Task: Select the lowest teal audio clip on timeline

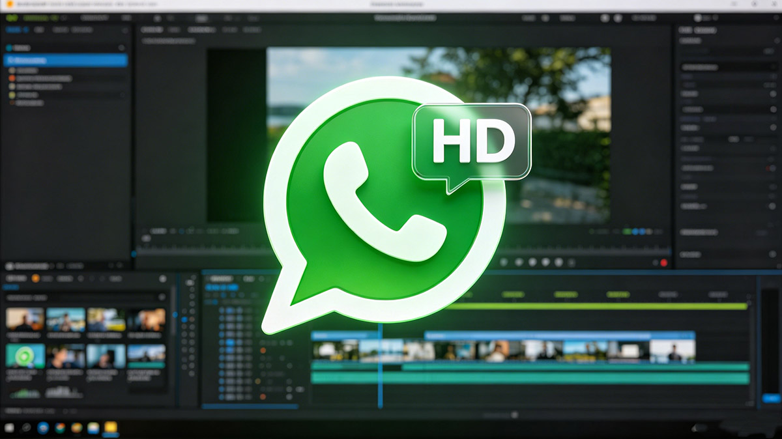Action: [530, 378]
